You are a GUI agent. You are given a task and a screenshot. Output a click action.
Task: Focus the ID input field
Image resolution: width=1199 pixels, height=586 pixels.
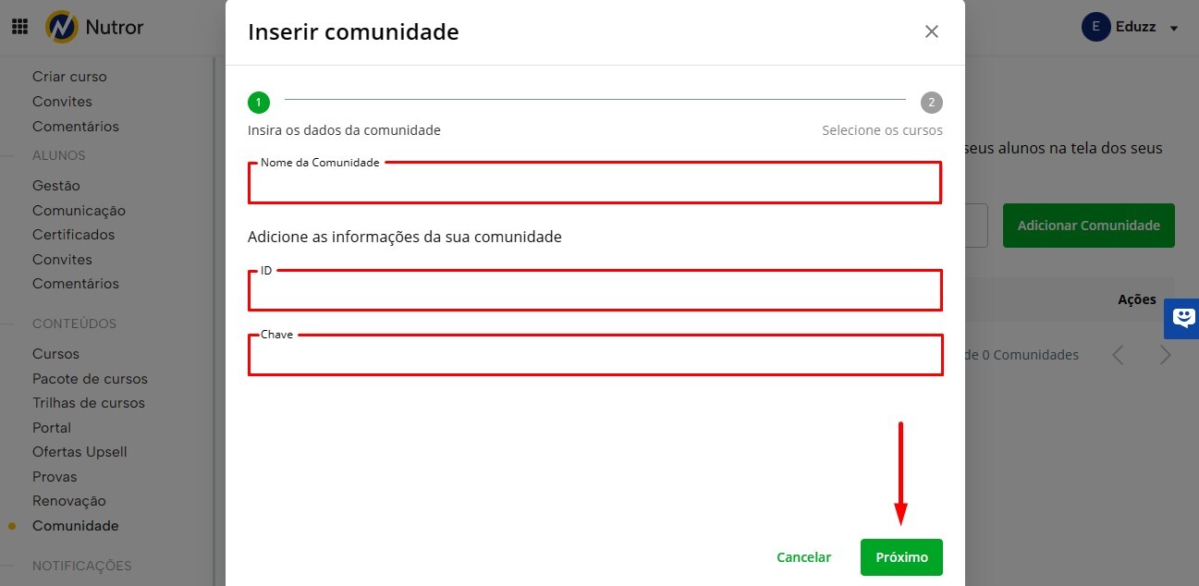tap(594, 291)
